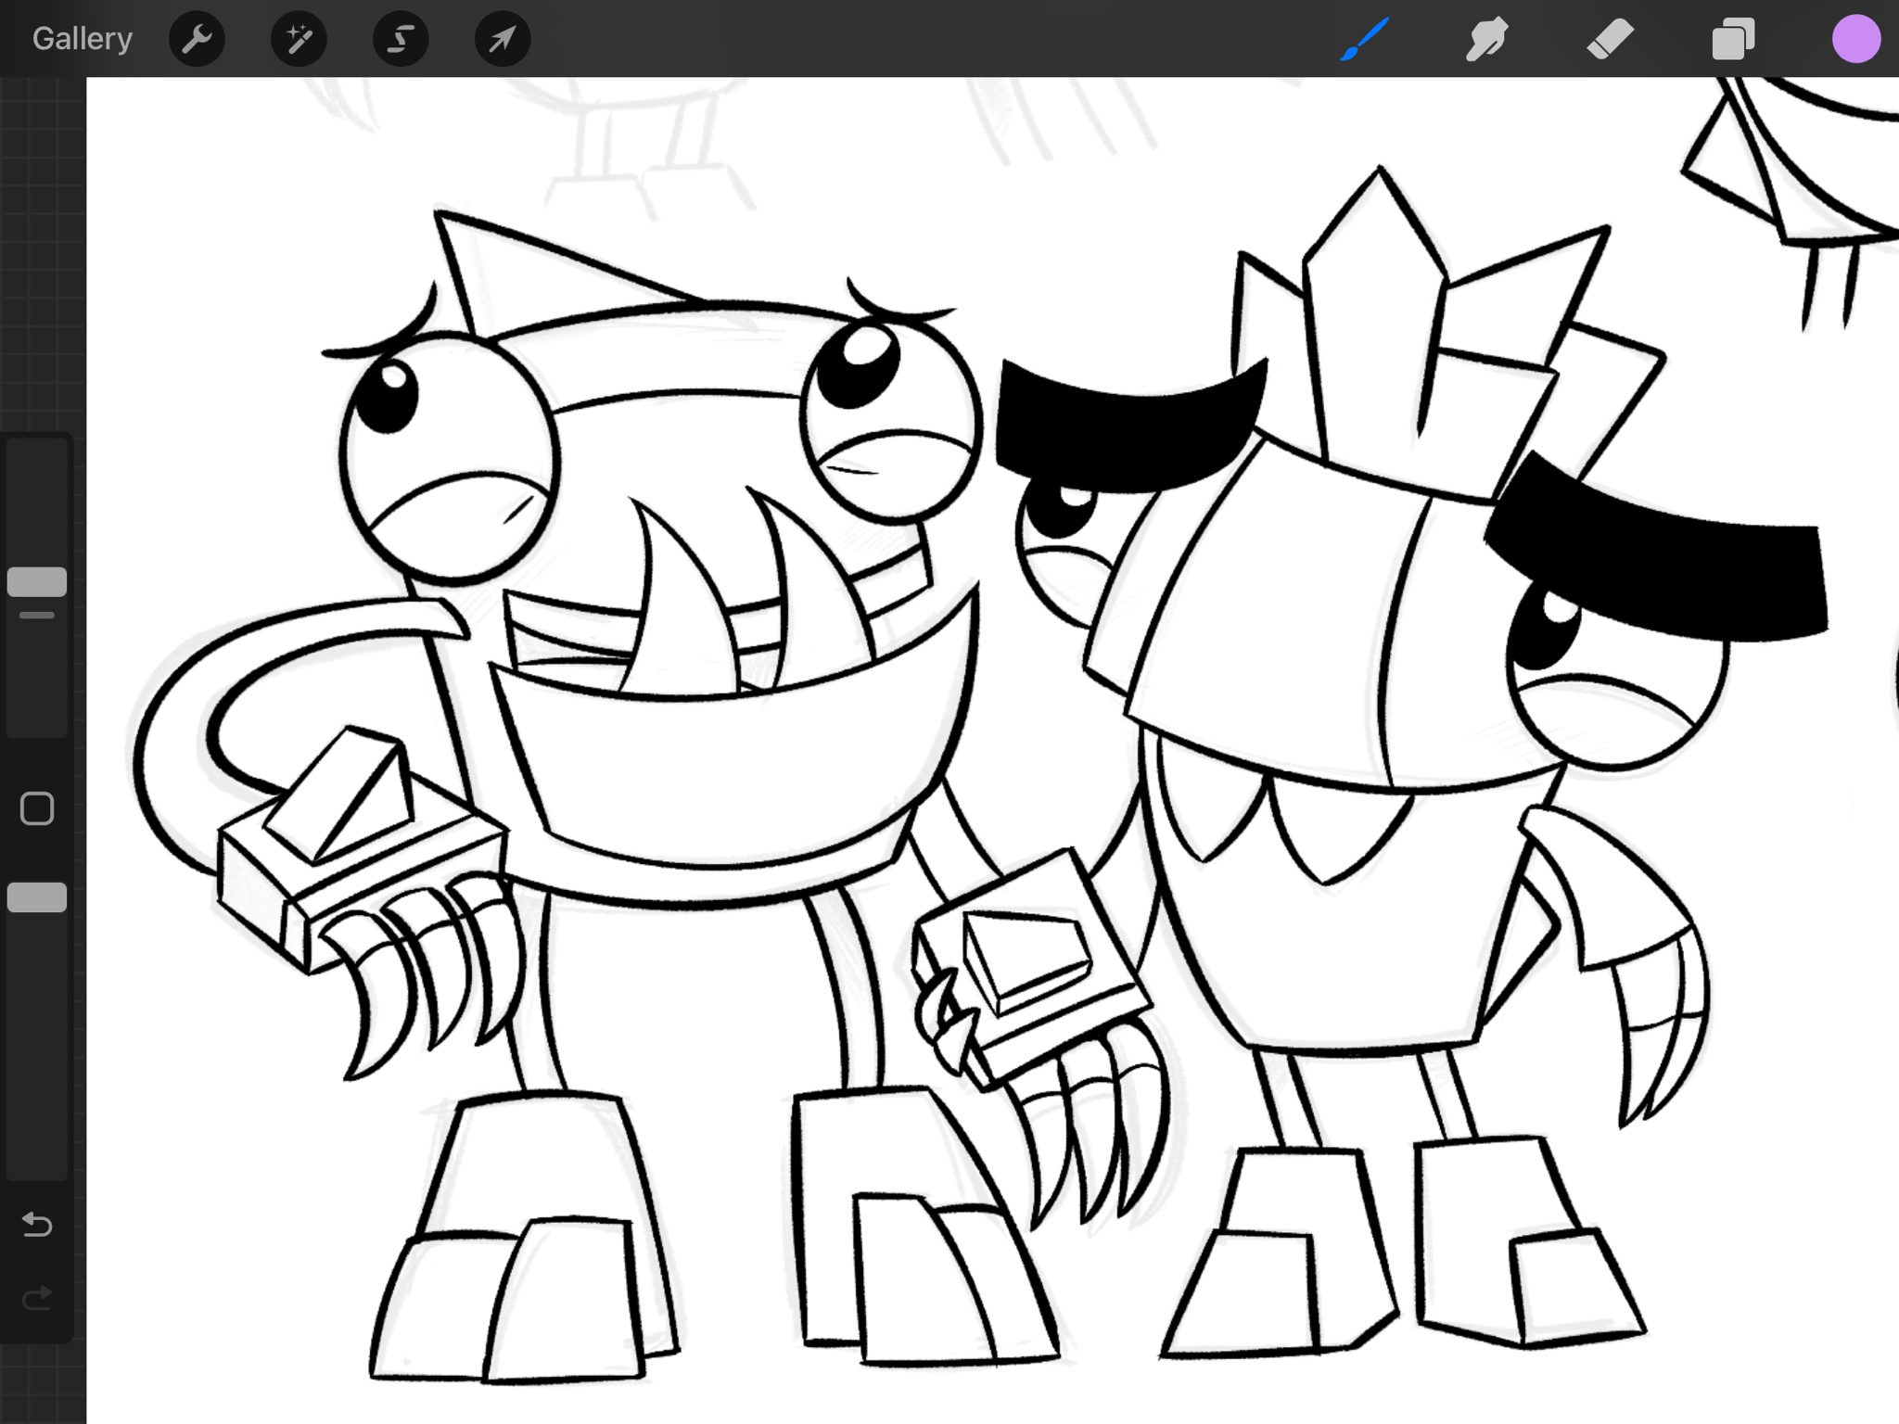1899x1424 pixels.
Task: Open the Layers panel
Action: click(x=1733, y=40)
